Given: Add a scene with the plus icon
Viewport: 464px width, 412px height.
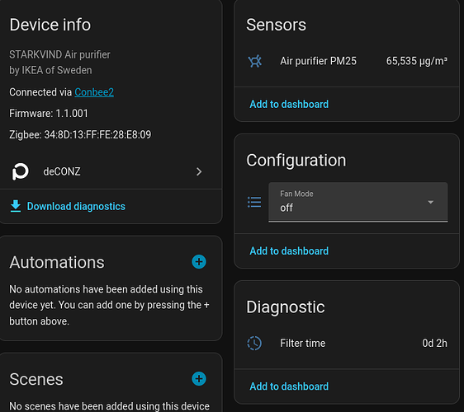Looking at the screenshot, I should coord(199,378).
